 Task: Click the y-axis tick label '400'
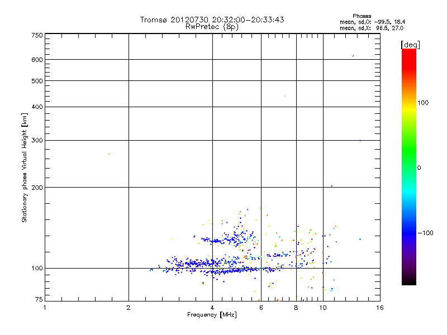pyautogui.click(x=37, y=107)
